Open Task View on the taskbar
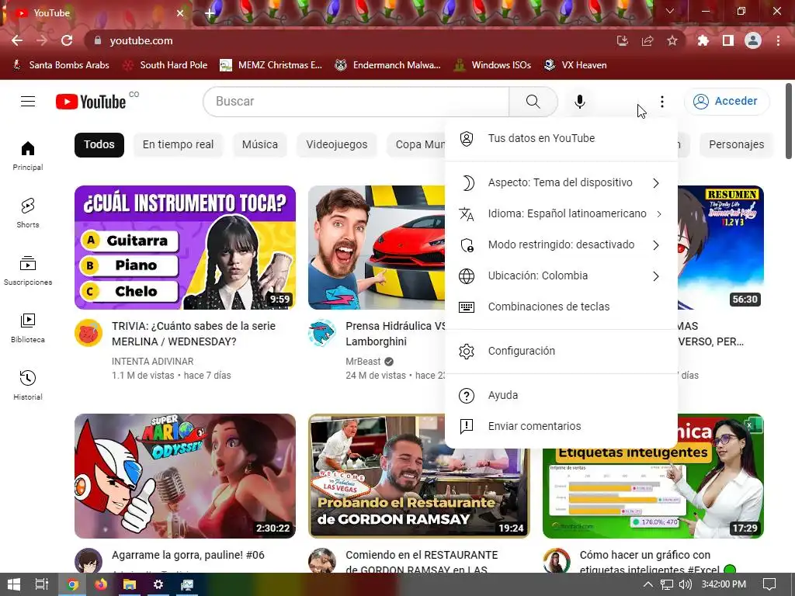 [42, 584]
